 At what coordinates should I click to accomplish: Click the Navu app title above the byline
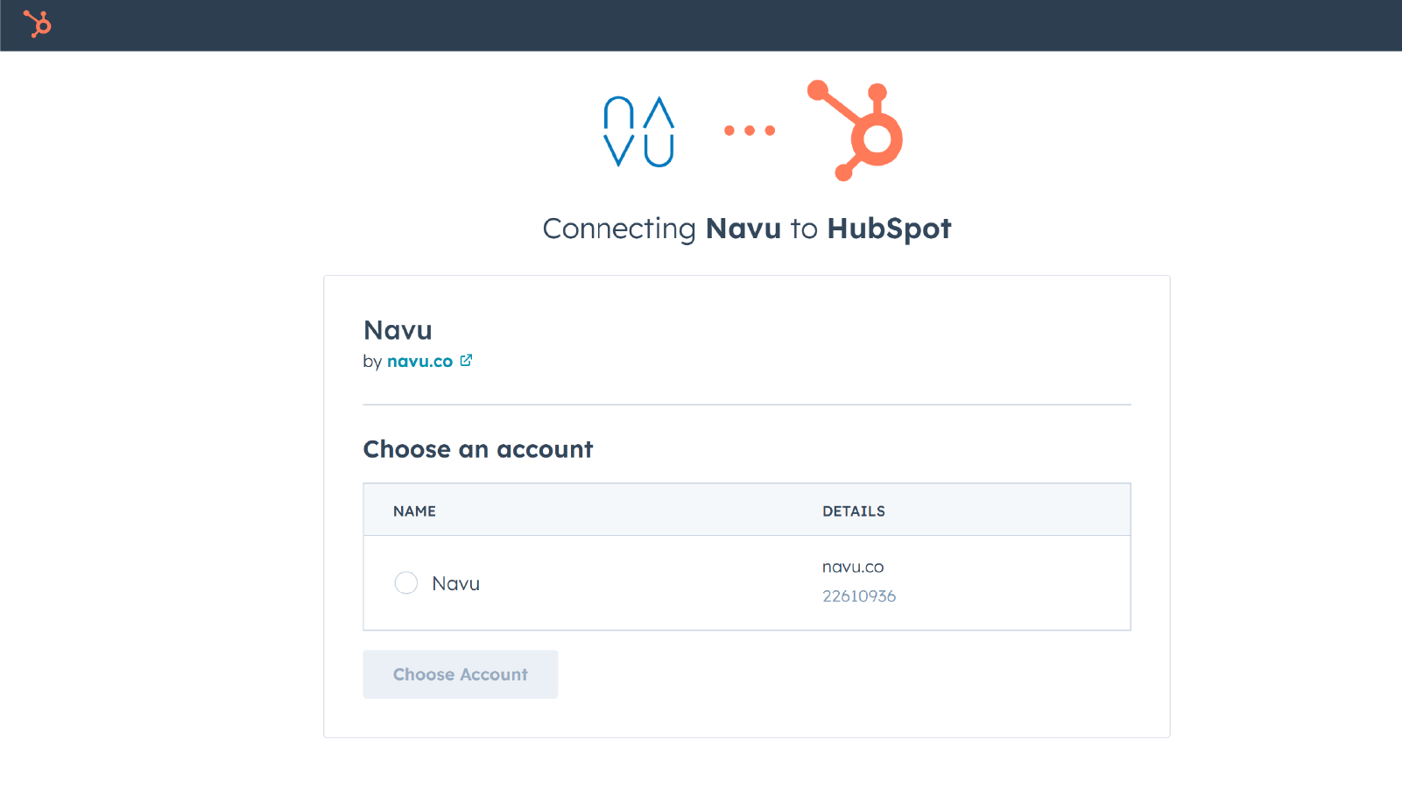[x=398, y=330]
